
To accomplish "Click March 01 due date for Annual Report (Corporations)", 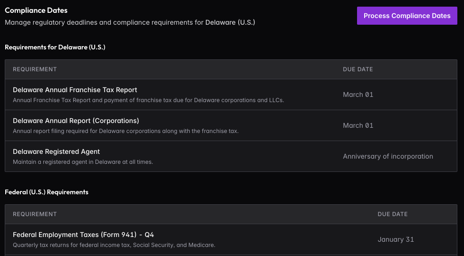I will pyautogui.click(x=358, y=125).
